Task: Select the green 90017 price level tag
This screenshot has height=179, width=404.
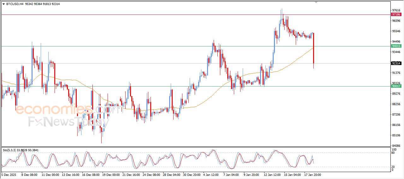Action: tap(396, 86)
